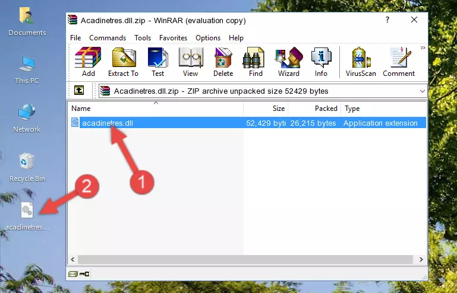
Task: Open the View file tool
Action: click(x=191, y=62)
